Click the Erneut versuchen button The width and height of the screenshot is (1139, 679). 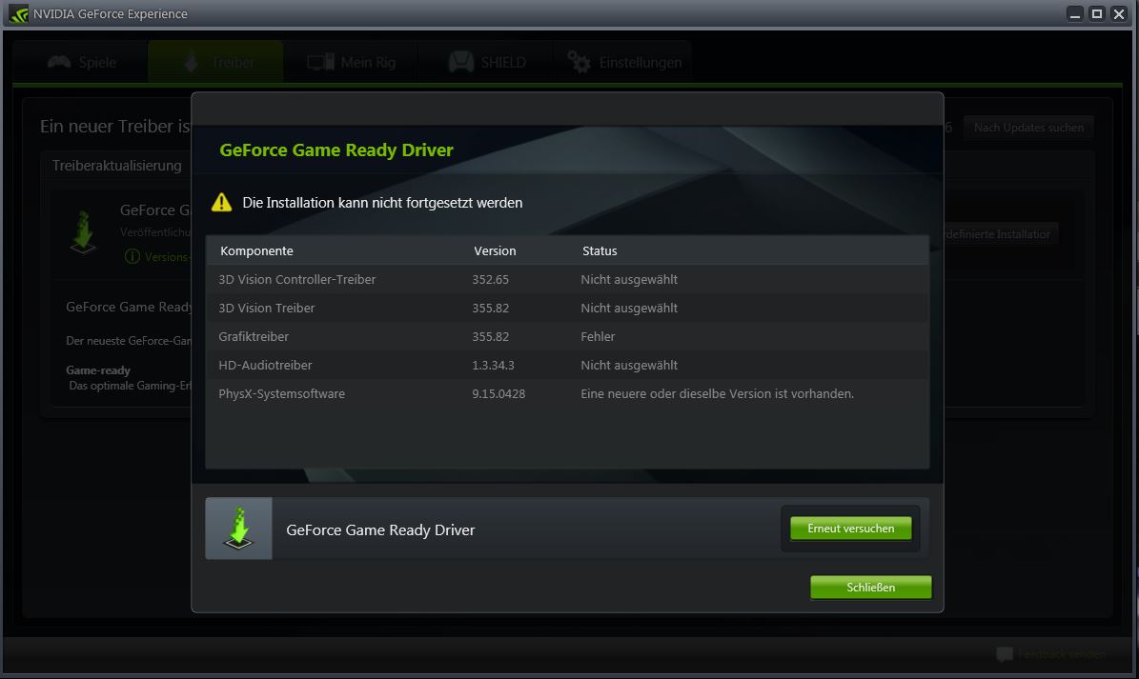point(850,529)
